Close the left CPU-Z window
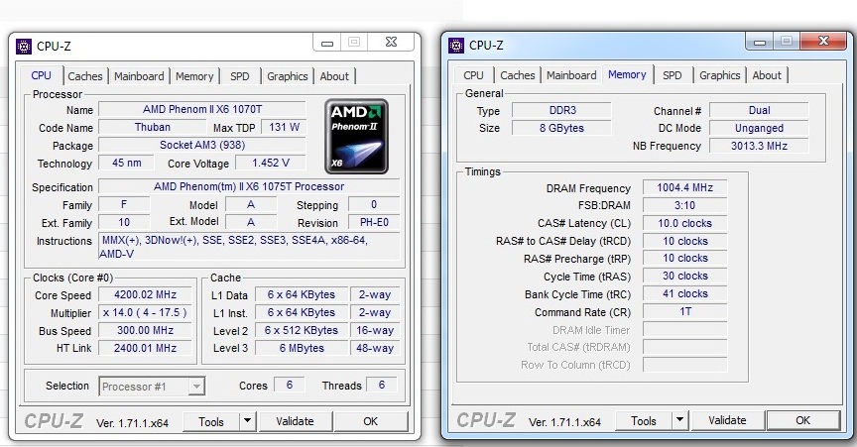 coord(391,43)
